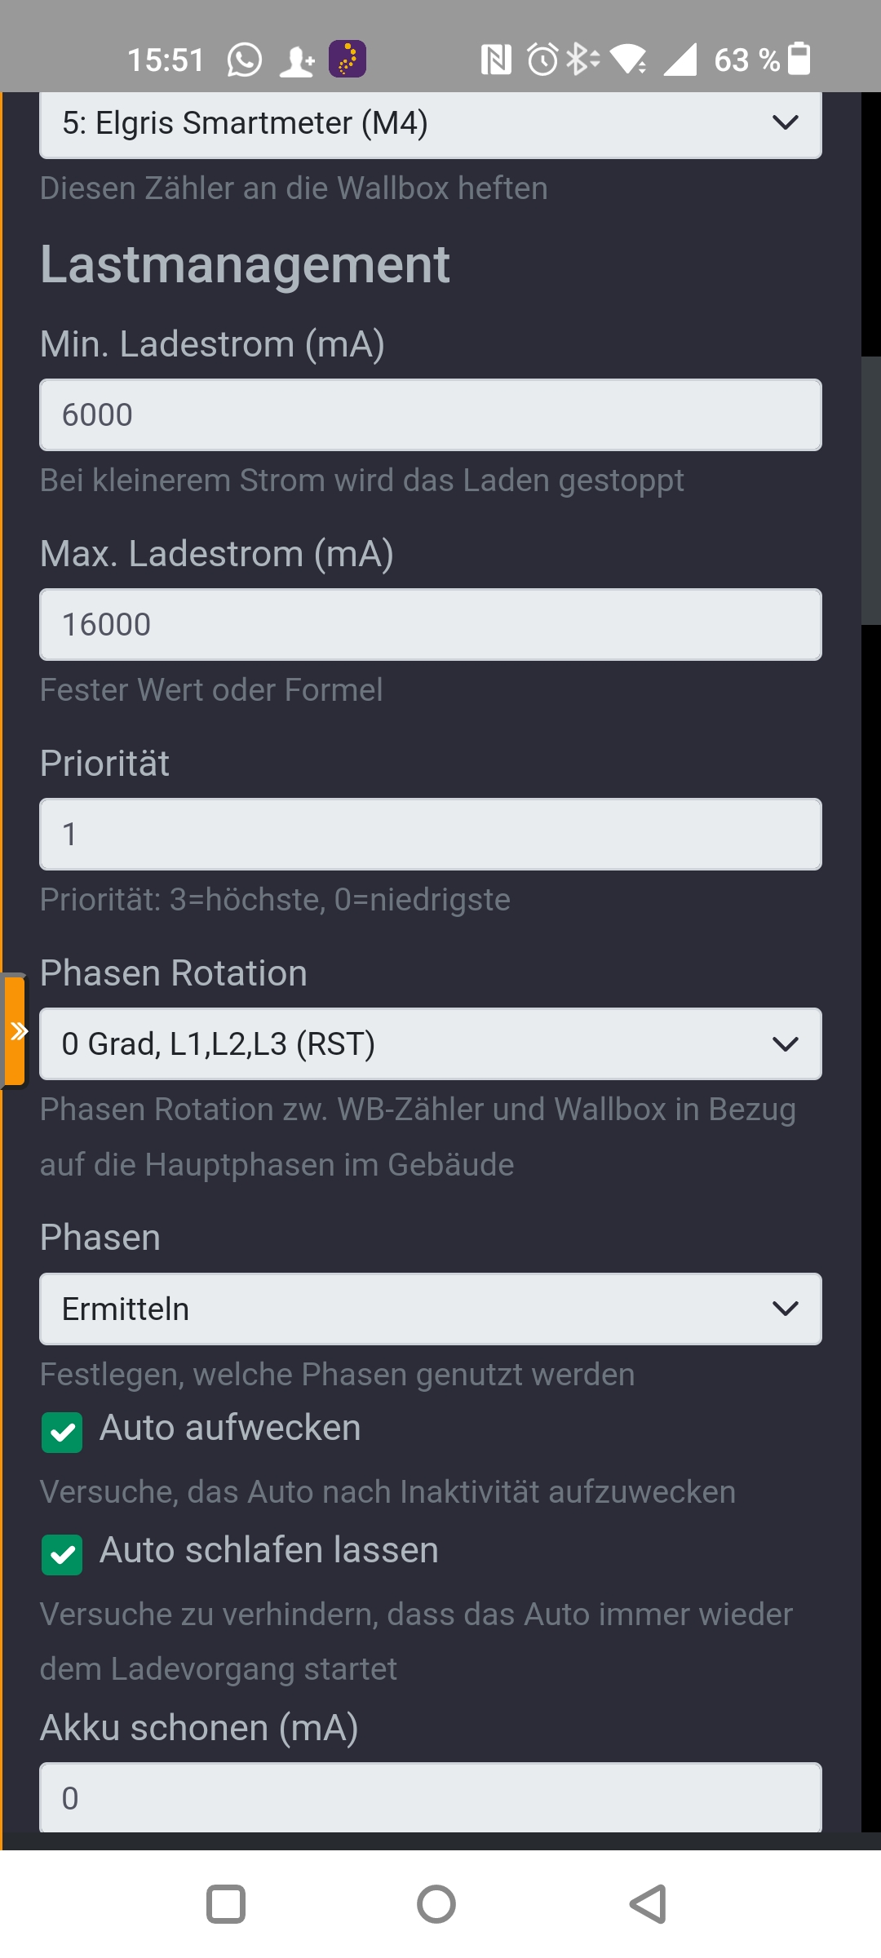This screenshot has height=1958, width=881.
Task: Focus the Min. Ladestrom field with 6000
Action: 431,414
